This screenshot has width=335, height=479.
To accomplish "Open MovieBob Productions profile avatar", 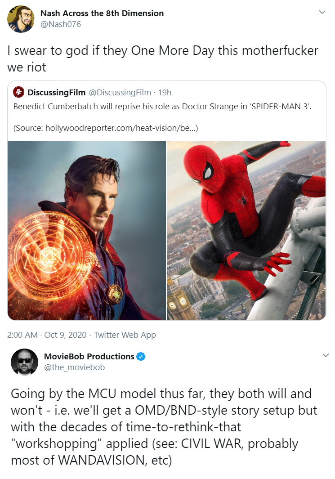I will pyautogui.click(x=24, y=362).
